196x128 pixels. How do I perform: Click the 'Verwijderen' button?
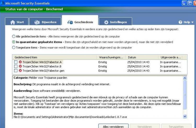coord(145,126)
